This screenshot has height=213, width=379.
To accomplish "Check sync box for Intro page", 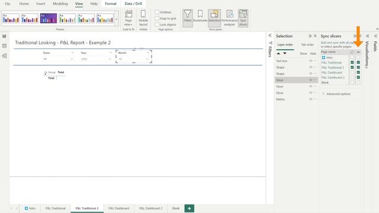I will tap(352, 57).
